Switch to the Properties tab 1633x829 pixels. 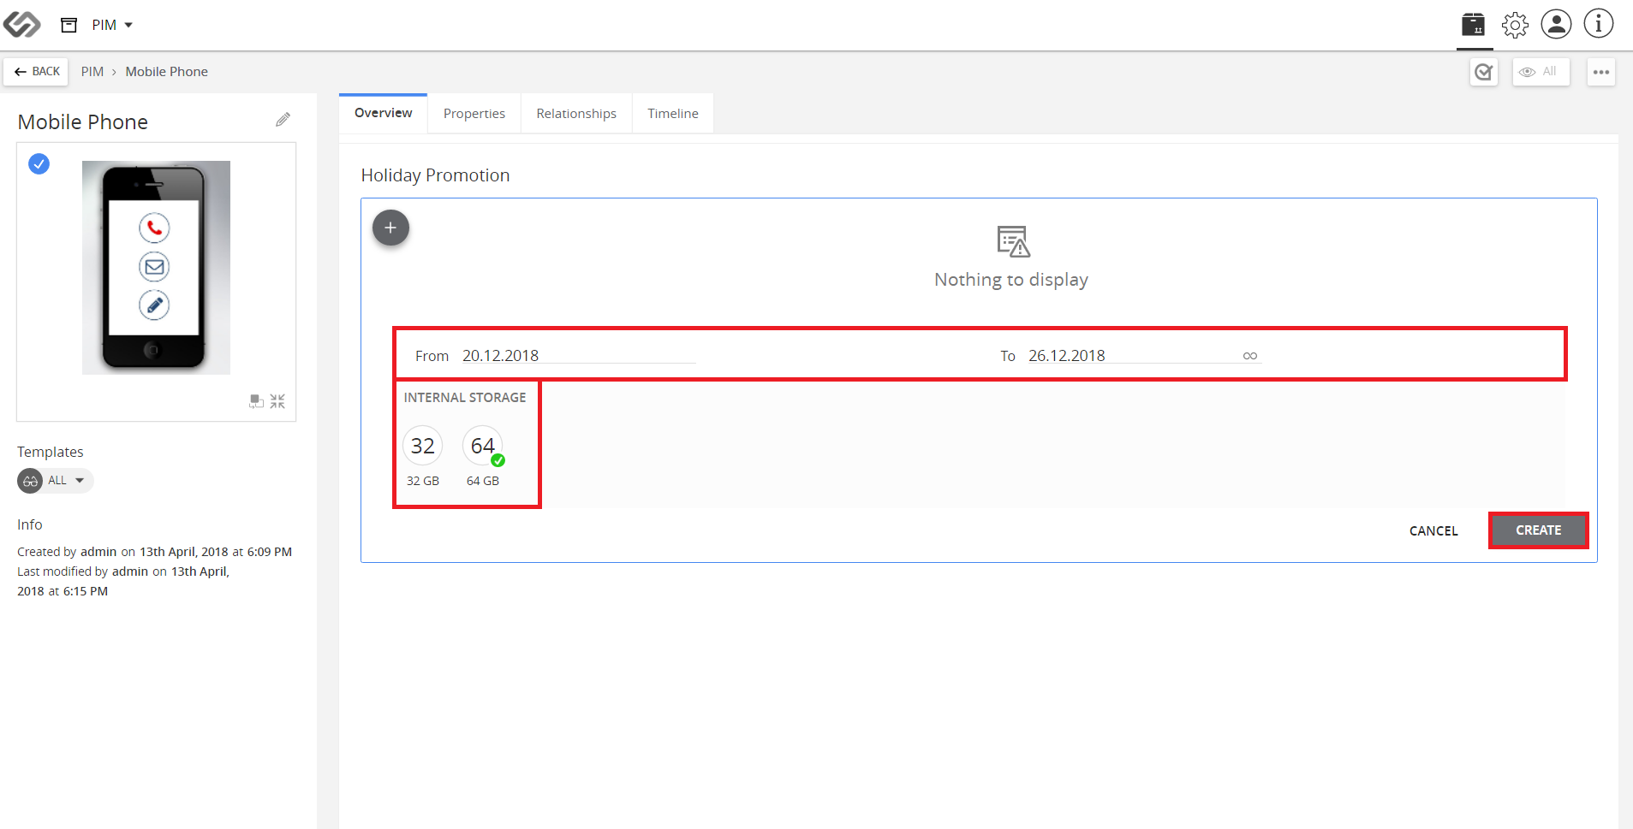click(474, 114)
